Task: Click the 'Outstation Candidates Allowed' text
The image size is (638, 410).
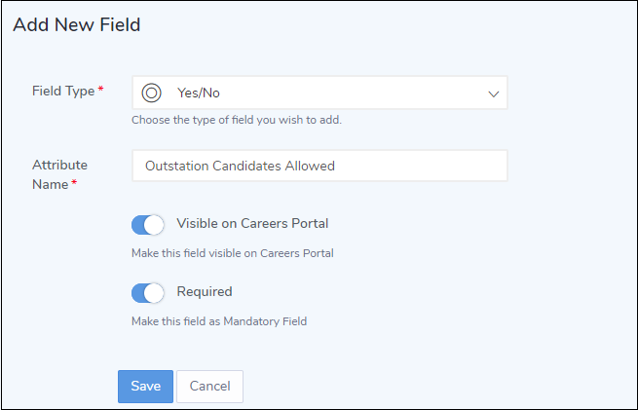Action: point(240,166)
